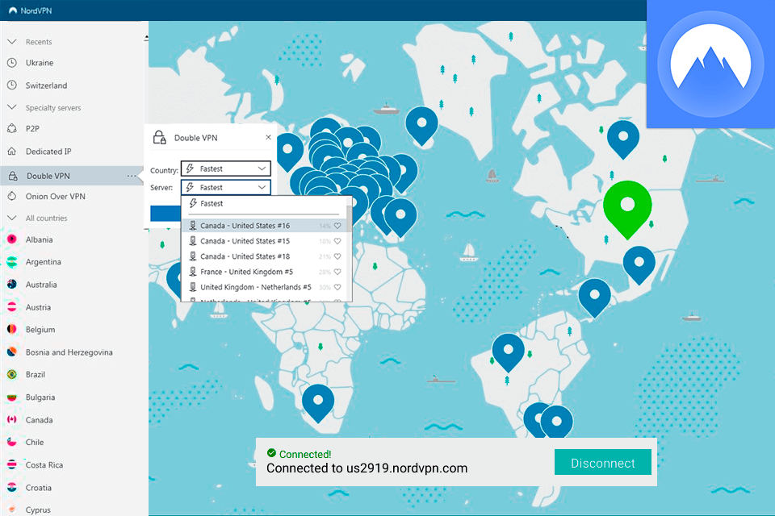Click the sidebar scroll up arrow

[x=146, y=38]
